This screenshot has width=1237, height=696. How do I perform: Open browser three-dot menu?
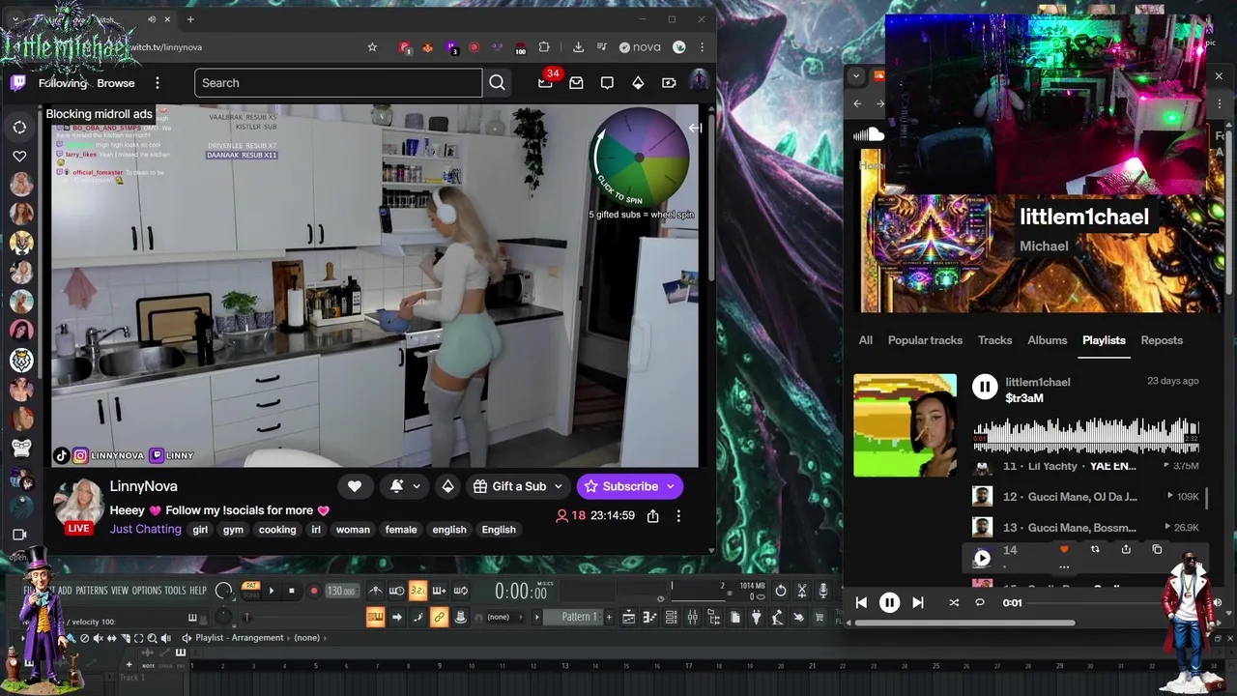coord(703,47)
